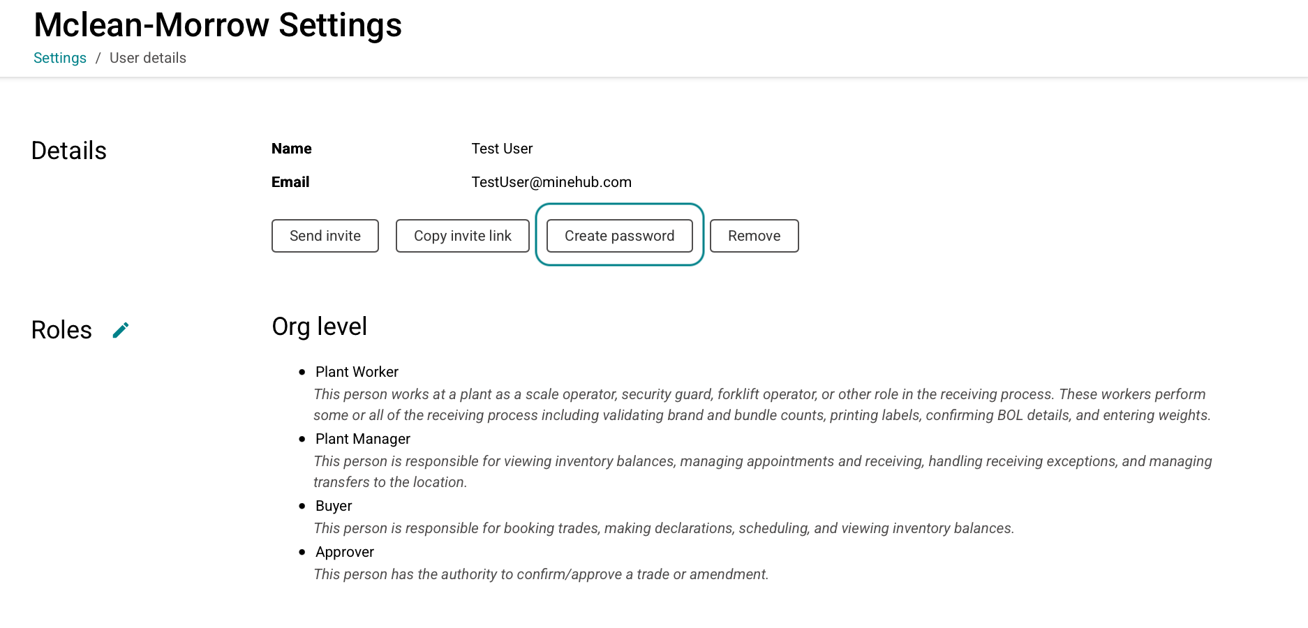This screenshot has height=628, width=1308.
Task: Click the TestUser@minehub.com email address
Action: (x=551, y=182)
